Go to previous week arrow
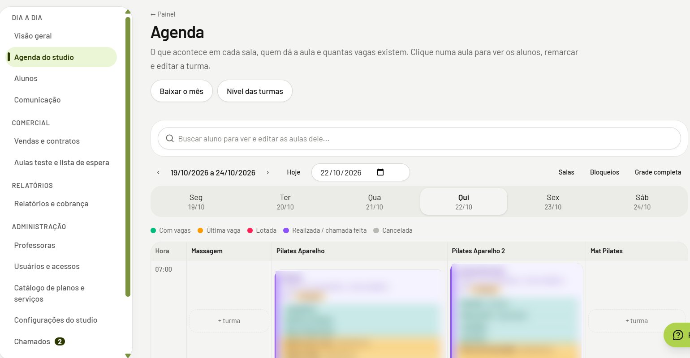The image size is (690, 358). point(158,173)
